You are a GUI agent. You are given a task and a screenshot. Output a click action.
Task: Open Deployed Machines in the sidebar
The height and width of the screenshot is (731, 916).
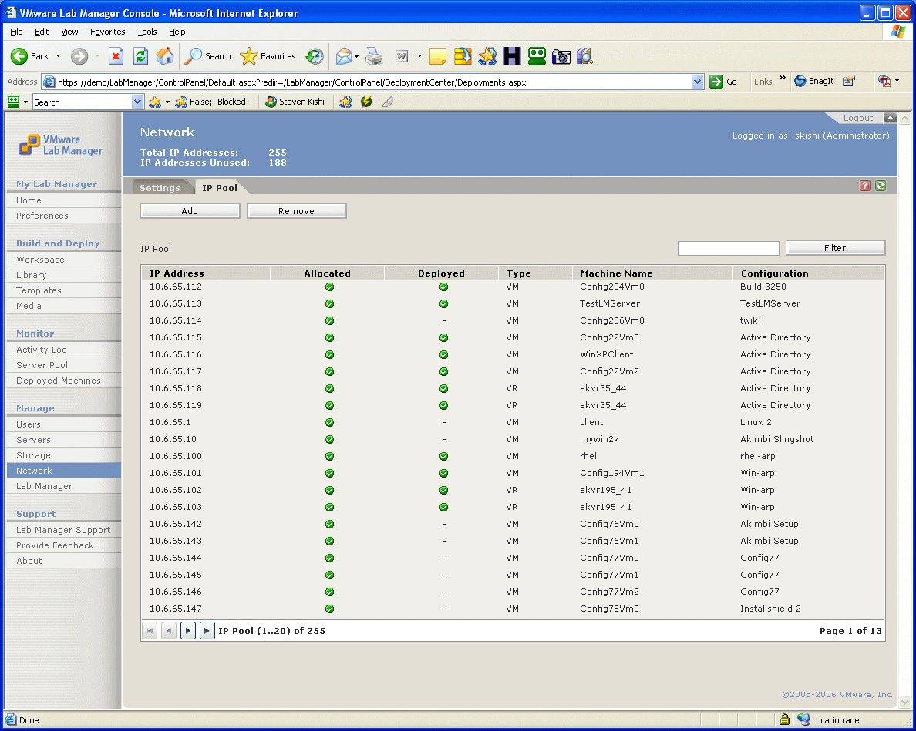pos(59,381)
